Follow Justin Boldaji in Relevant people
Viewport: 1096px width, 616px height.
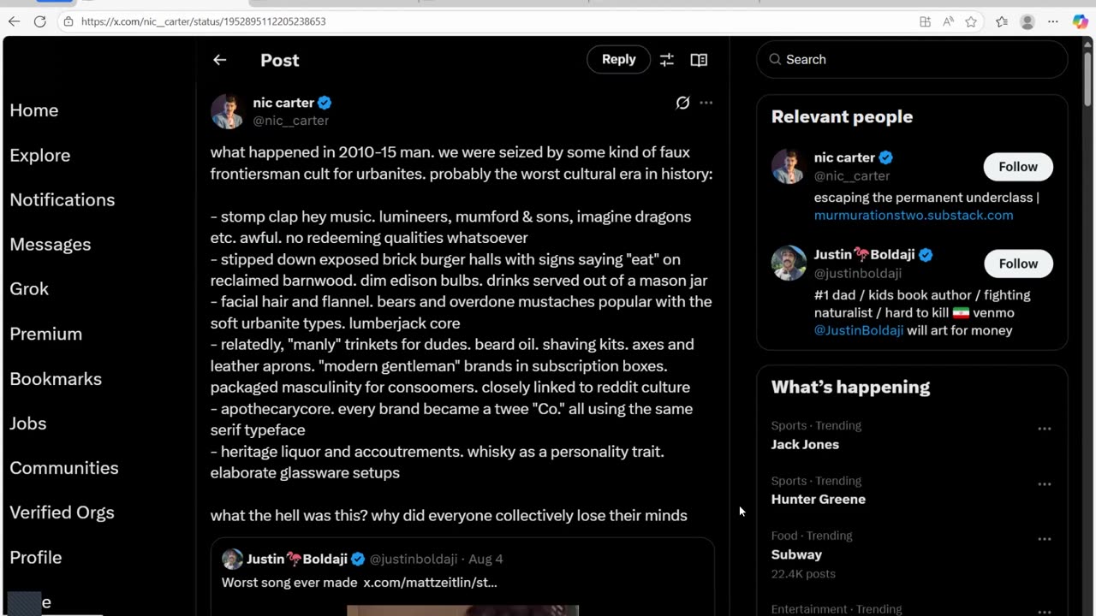click(1017, 264)
